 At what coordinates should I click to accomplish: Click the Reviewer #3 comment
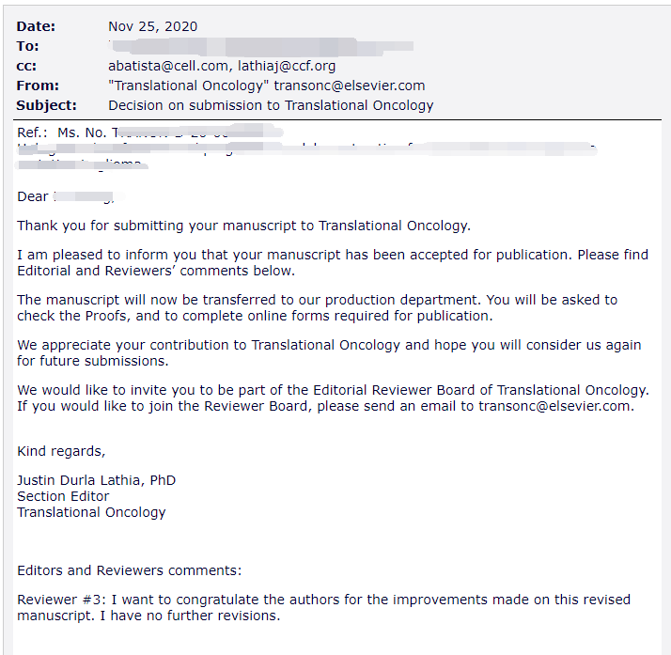coord(323,607)
